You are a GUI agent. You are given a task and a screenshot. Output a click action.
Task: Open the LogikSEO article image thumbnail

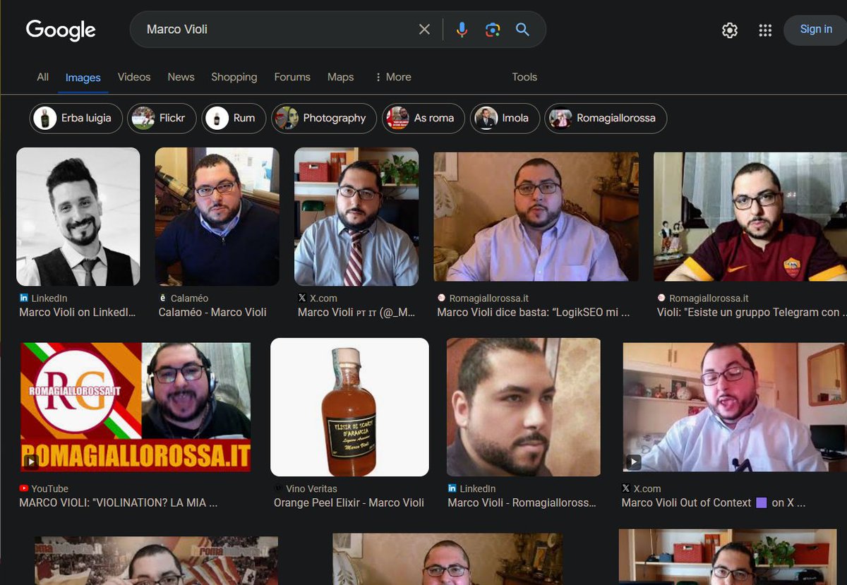pos(536,217)
